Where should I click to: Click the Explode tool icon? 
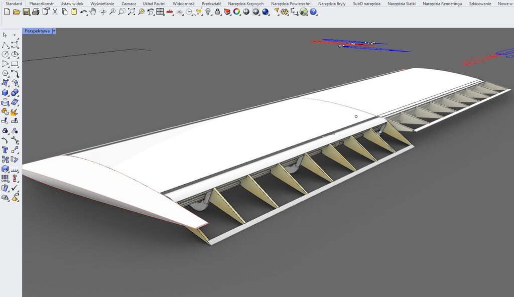click(15, 112)
